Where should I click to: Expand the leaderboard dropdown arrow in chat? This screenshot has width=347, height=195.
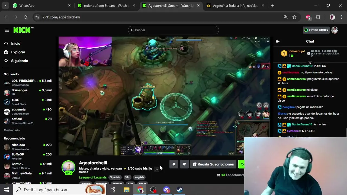tap(310, 62)
